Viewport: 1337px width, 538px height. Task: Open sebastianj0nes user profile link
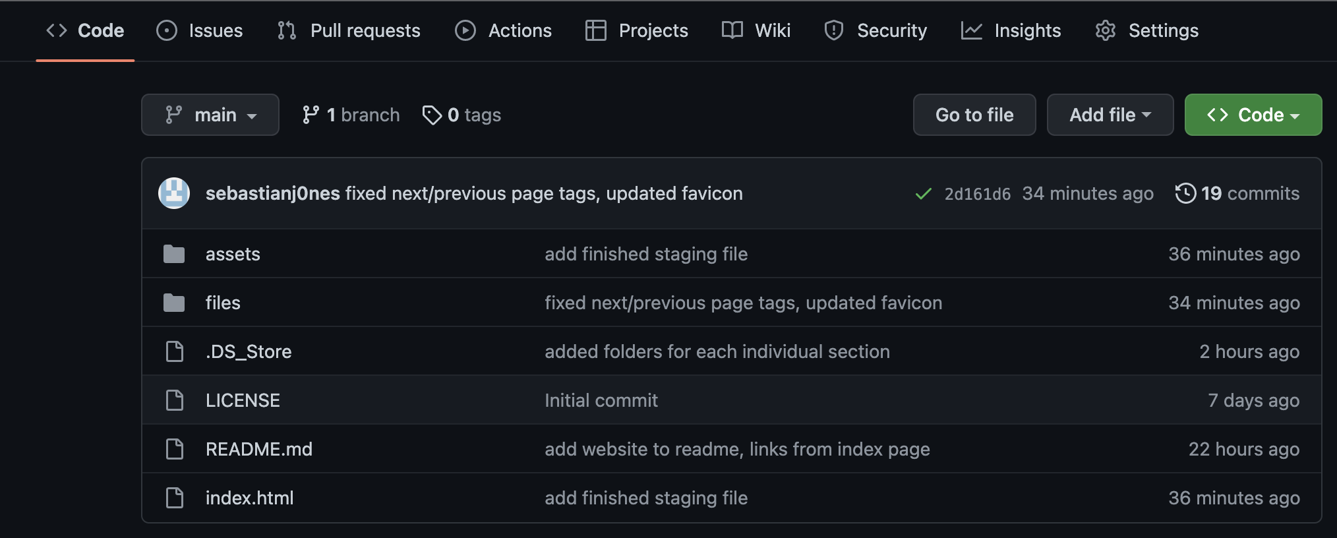[272, 193]
